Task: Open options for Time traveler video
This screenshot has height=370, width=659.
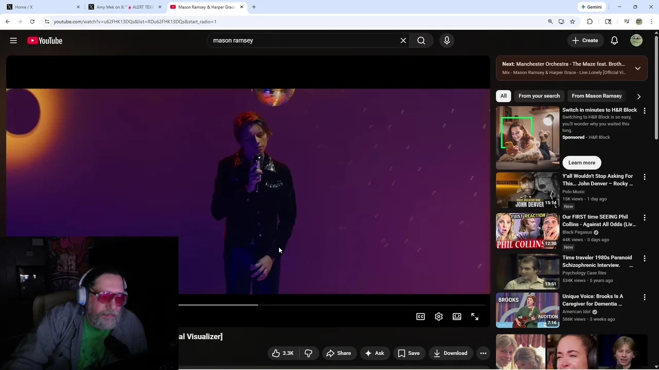Action: pos(644,258)
